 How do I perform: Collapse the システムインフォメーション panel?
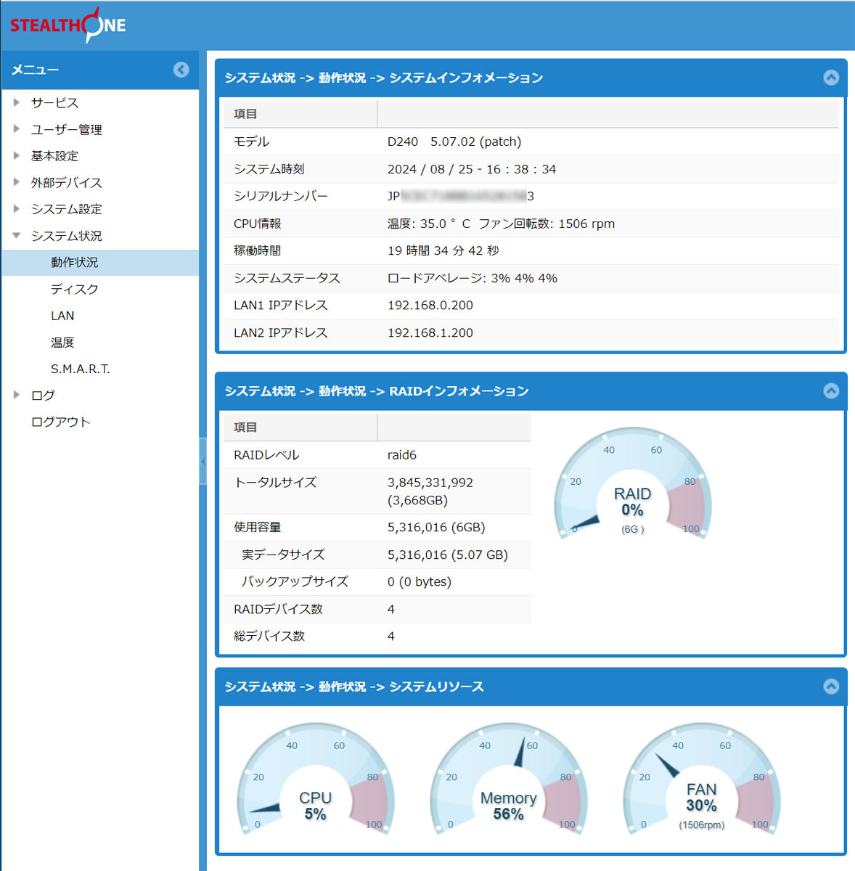[831, 78]
